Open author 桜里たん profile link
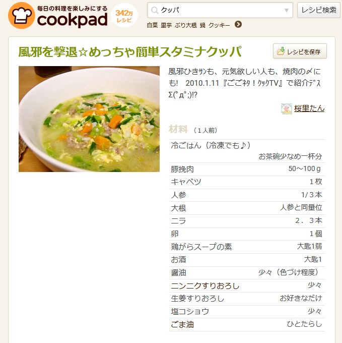The height and width of the screenshot is (343, 342). [x=309, y=108]
